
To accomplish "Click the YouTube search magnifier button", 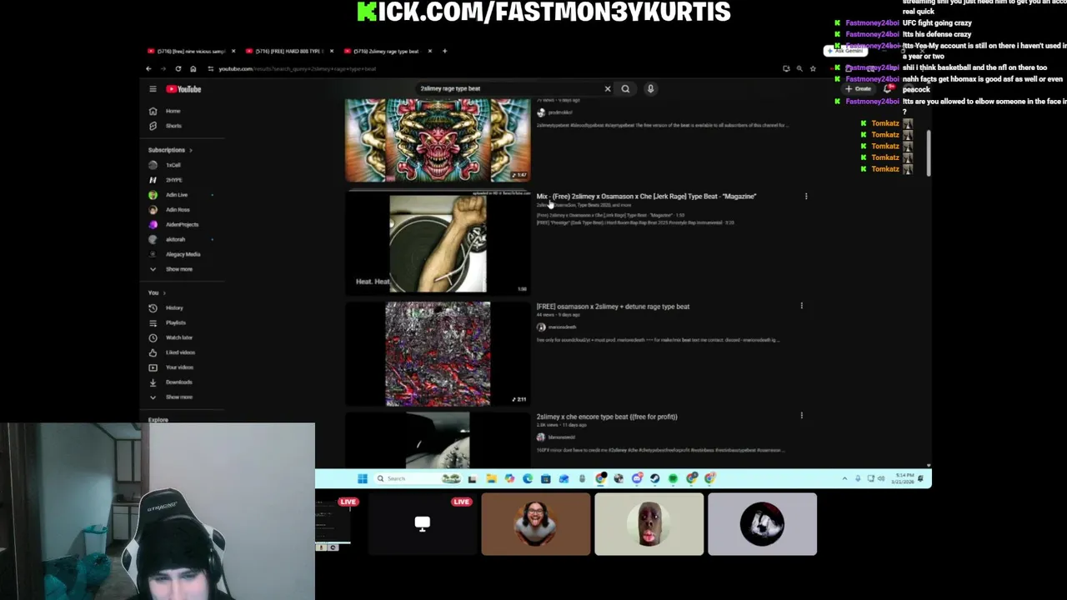I will tap(625, 88).
